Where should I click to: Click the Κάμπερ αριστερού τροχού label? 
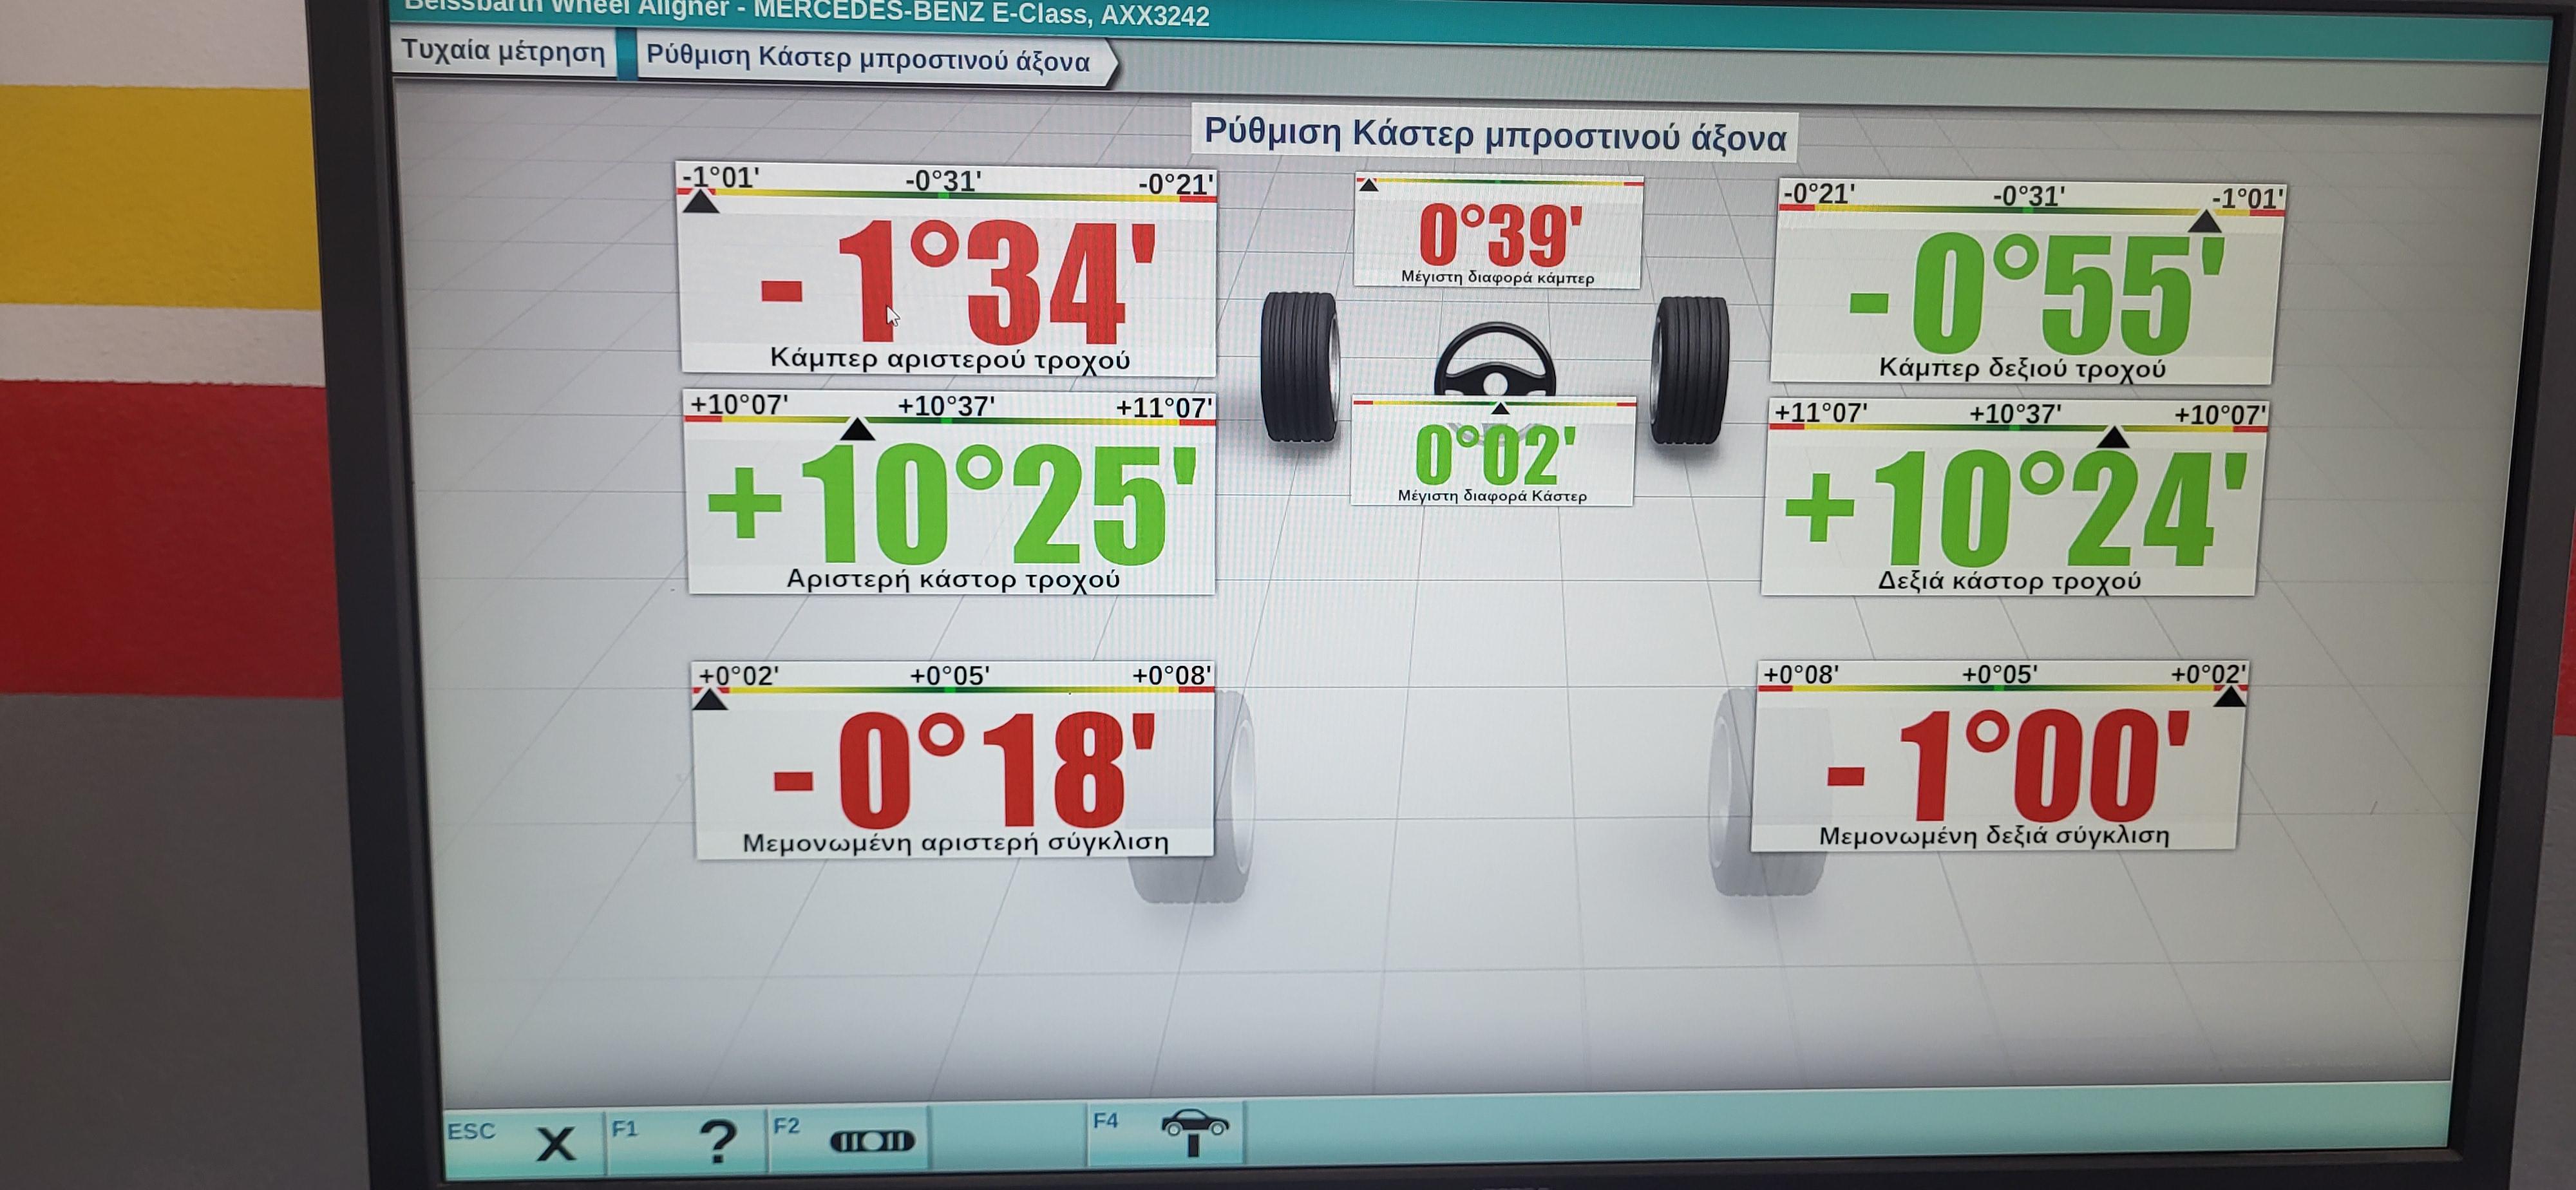click(949, 359)
